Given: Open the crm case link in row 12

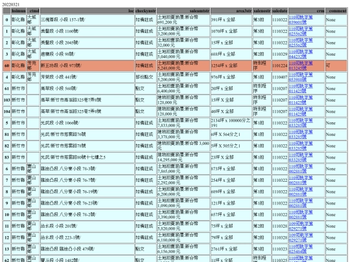Looking at the screenshot, I should 301,237.
